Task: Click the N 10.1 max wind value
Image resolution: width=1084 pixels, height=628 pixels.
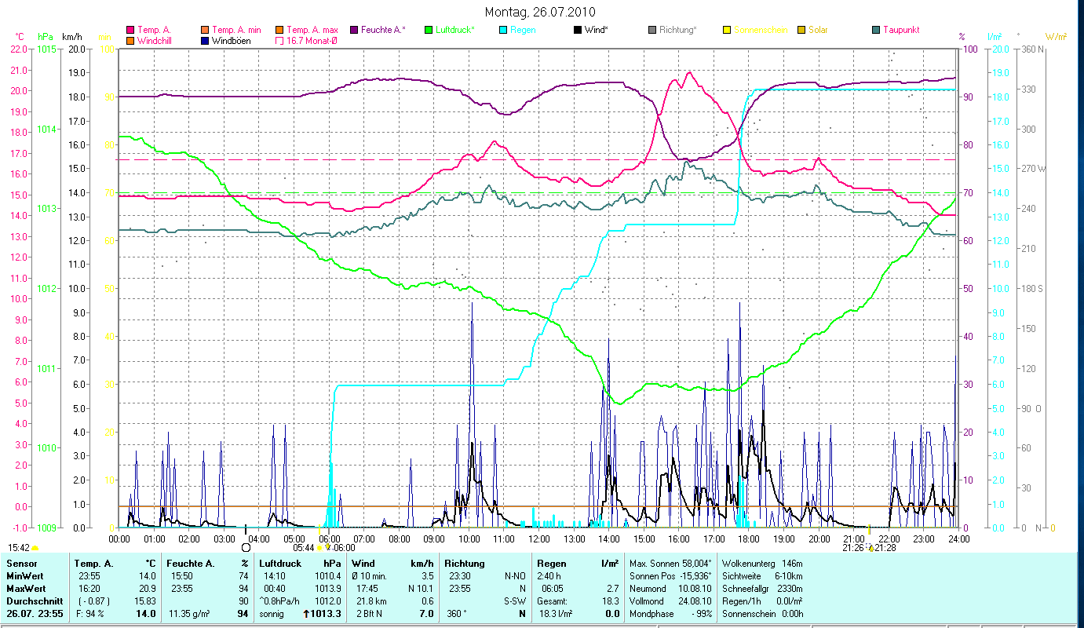Action: click(x=421, y=589)
